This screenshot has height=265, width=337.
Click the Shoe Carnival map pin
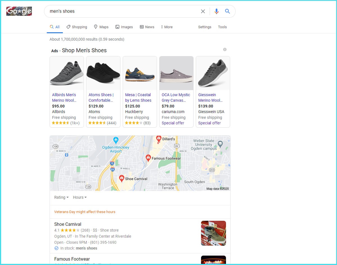pyautogui.click(x=122, y=178)
